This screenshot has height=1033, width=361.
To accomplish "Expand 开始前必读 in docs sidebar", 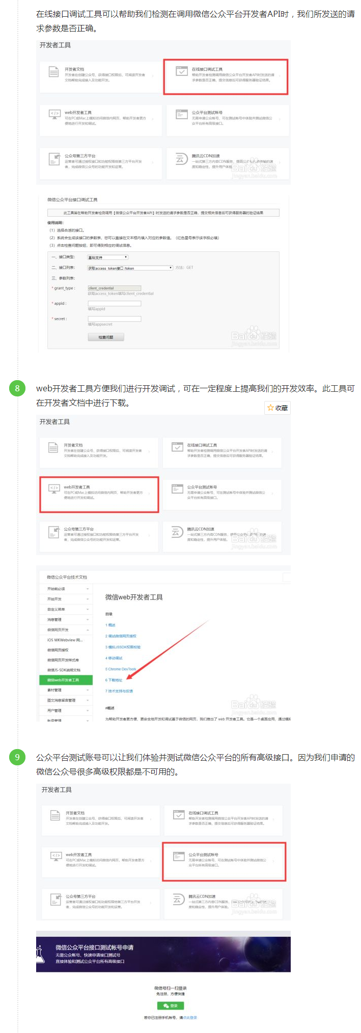I will [x=66, y=589].
